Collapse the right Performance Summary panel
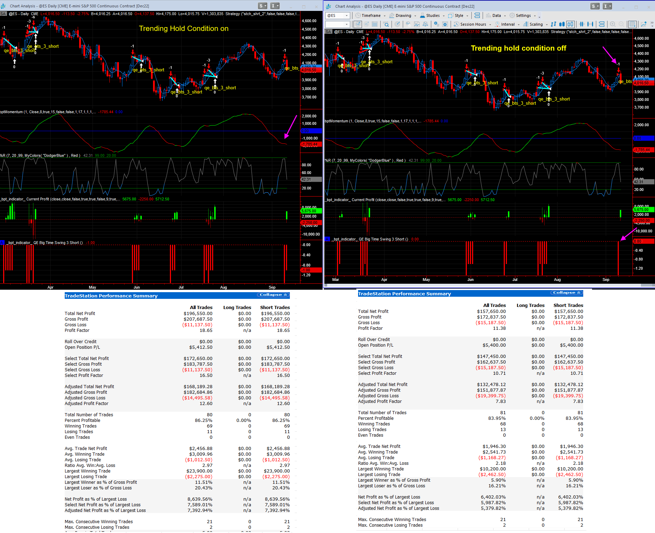 pos(566,293)
